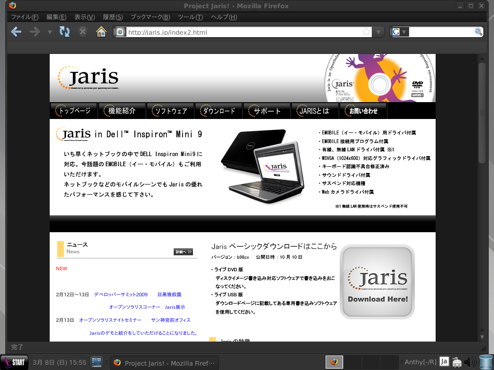
Task: Open the trash can icon in the panel
Action: [x=485, y=362]
